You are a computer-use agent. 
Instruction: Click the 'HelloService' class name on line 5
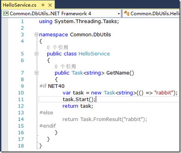point(94,53)
